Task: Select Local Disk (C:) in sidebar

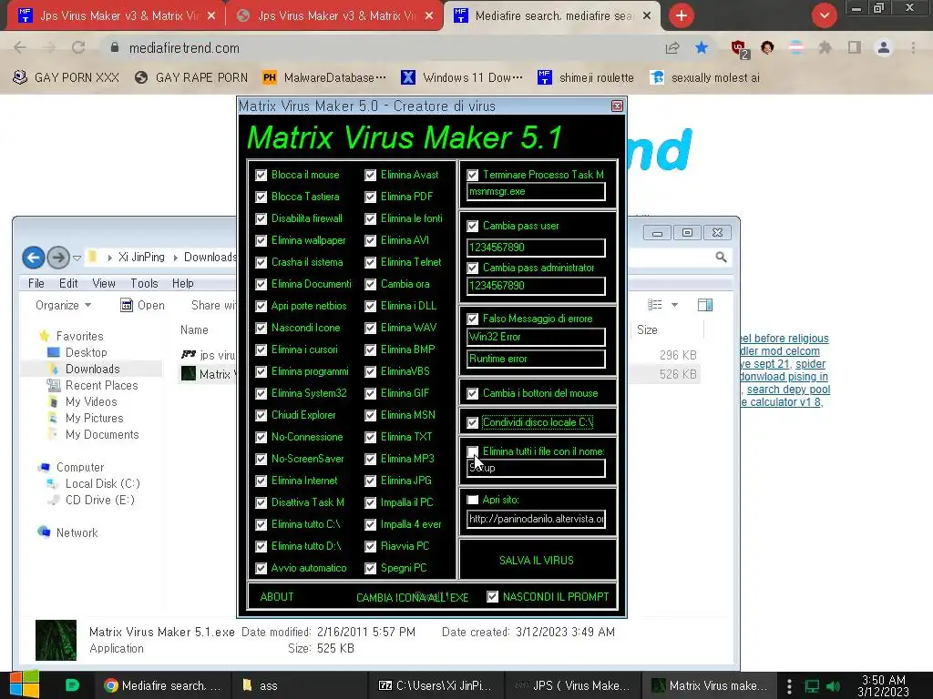Action: (102, 484)
